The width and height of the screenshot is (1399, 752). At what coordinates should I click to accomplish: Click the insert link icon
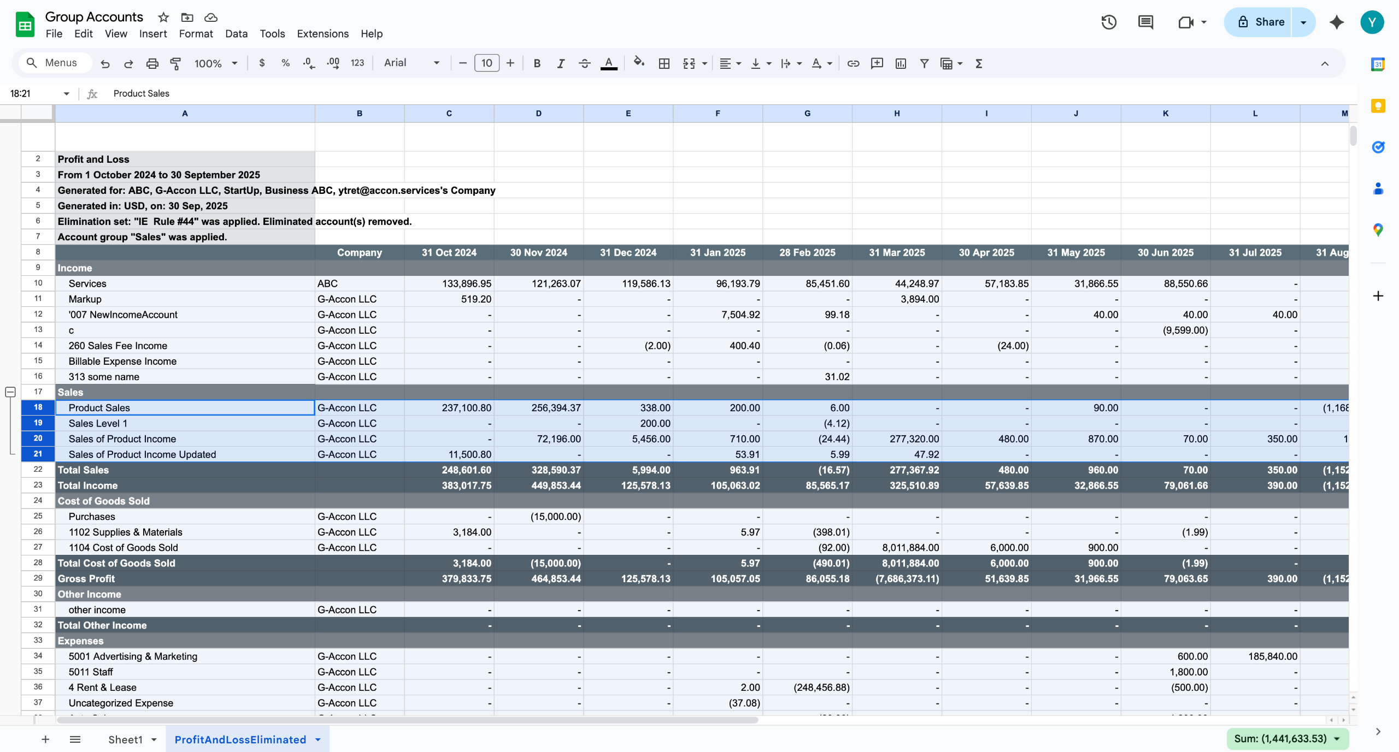tap(853, 63)
